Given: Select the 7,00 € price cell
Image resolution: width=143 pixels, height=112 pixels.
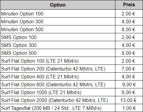Looking at the screenshot, I should click(x=129, y=69).
